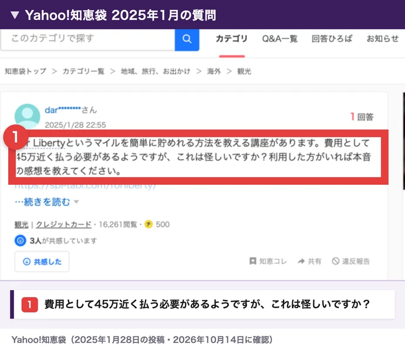Click the 違反報告 report label
Viewport: 405px width, 353px height.
click(356, 261)
